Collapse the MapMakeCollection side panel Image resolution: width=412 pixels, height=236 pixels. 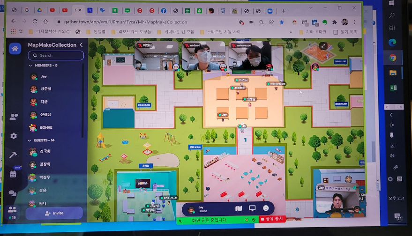81,45
